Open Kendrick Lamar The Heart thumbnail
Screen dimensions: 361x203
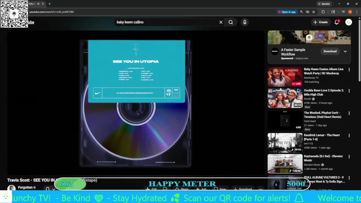[x=285, y=143]
